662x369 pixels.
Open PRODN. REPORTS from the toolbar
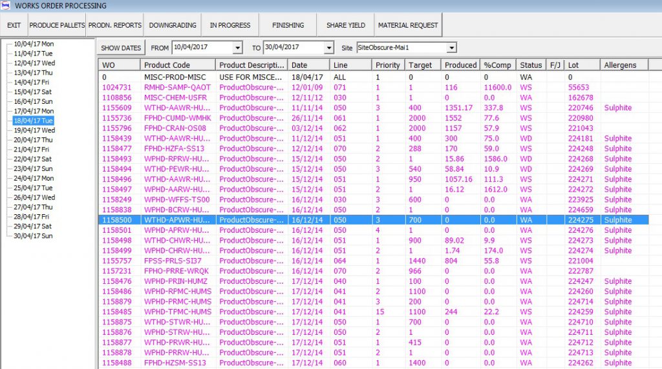coord(114,25)
